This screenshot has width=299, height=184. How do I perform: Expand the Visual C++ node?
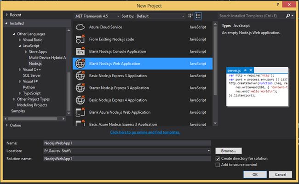point(20,69)
